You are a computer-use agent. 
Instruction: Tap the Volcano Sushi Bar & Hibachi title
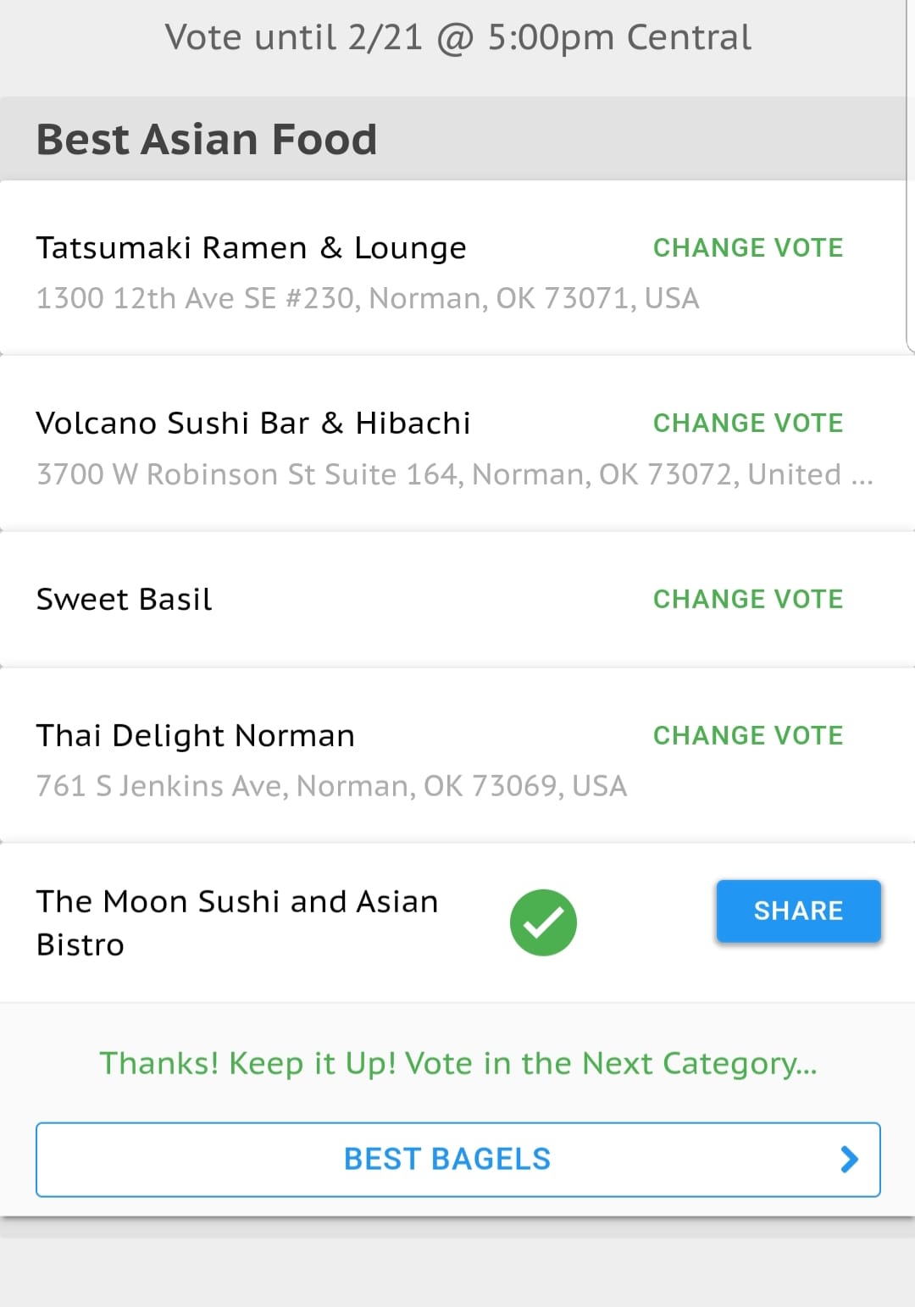253,423
